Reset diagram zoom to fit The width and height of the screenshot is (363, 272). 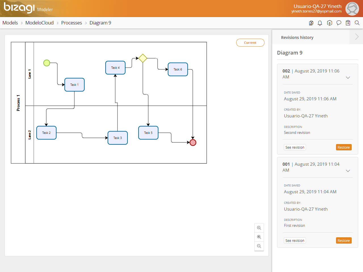259,237
